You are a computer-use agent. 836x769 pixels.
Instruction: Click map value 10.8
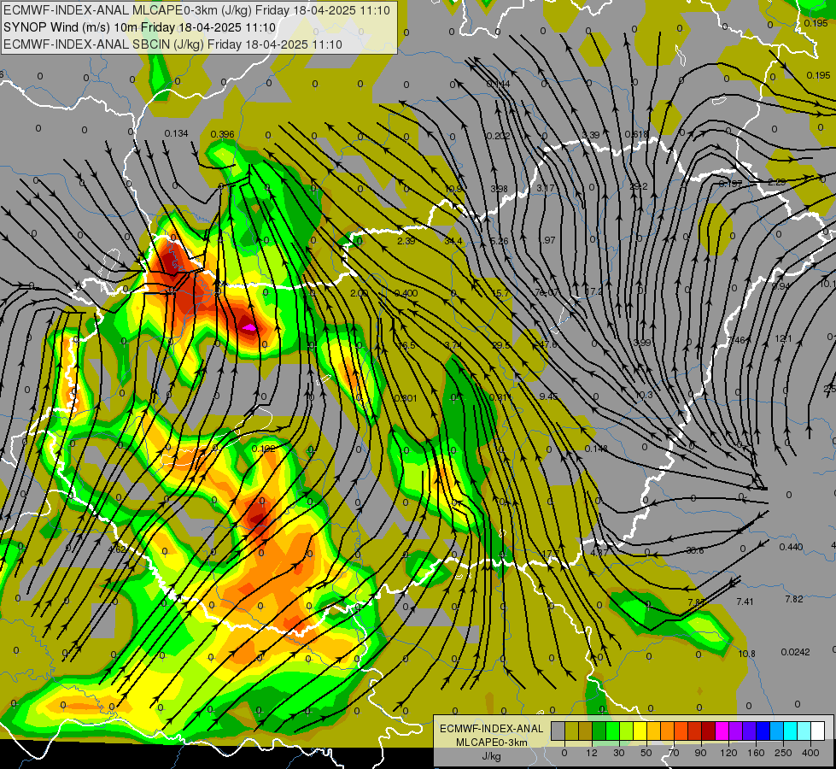(x=746, y=654)
